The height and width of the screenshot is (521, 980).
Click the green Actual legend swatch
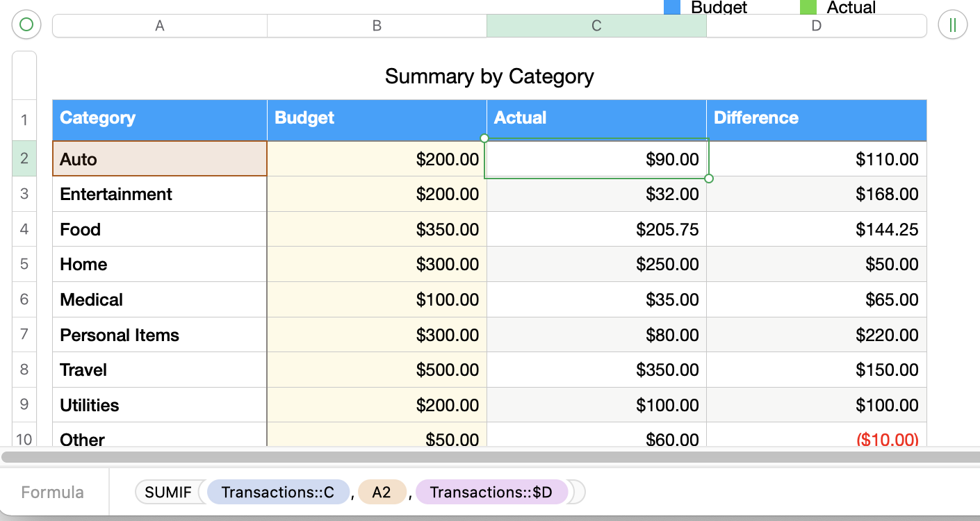pyautogui.click(x=808, y=8)
